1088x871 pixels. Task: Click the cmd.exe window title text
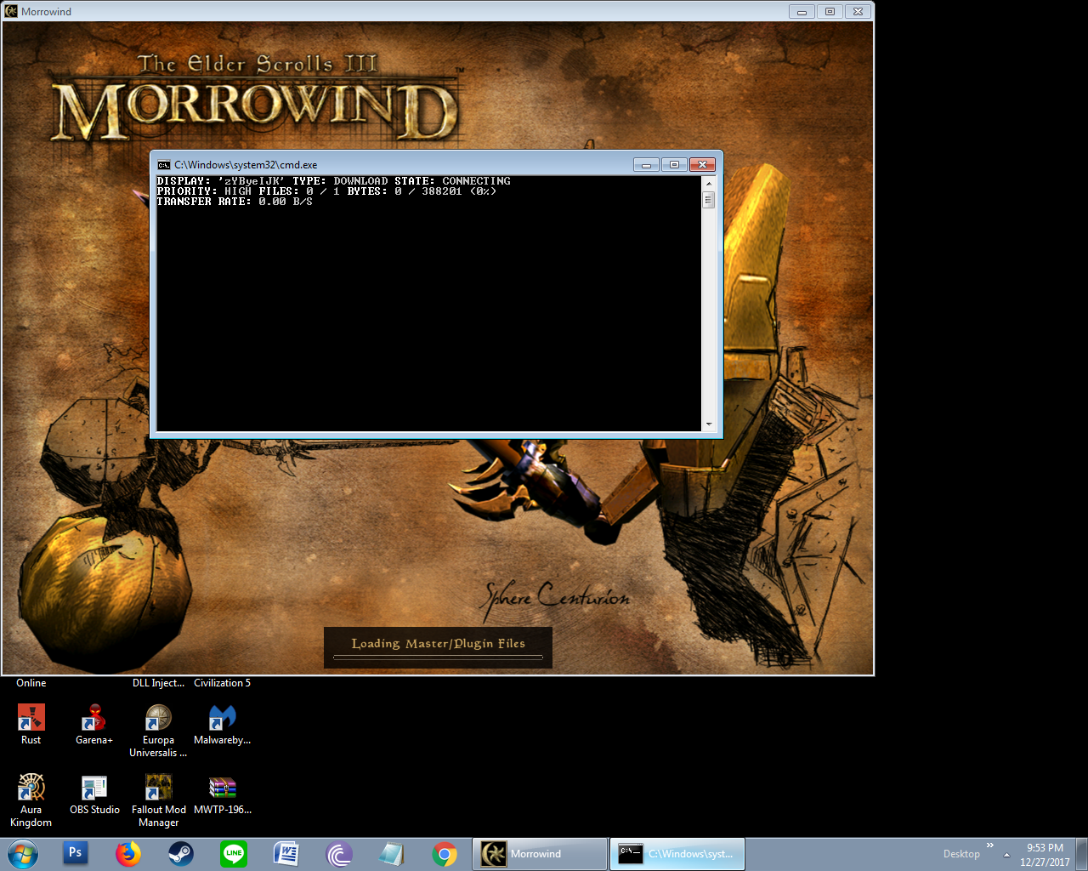click(x=246, y=165)
